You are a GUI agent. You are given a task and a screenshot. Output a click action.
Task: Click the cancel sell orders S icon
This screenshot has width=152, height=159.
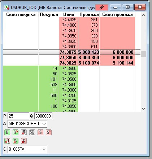24,141
